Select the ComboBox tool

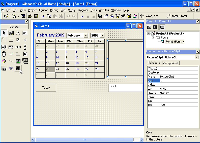click(4, 47)
